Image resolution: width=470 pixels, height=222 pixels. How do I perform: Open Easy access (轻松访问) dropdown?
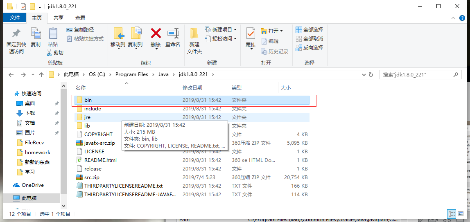click(x=221, y=38)
